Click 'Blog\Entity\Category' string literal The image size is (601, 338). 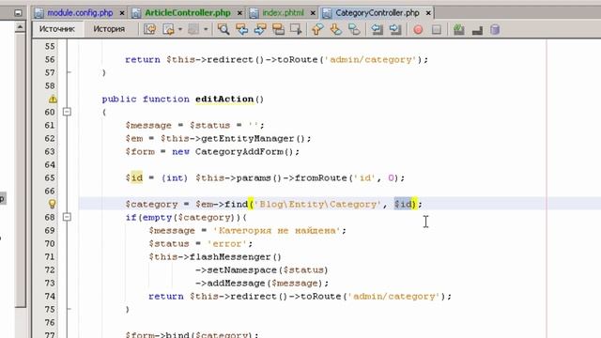[318, 205]
